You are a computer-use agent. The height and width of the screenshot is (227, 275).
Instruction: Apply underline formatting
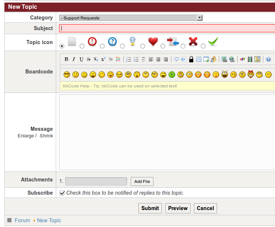coord(81,59)
